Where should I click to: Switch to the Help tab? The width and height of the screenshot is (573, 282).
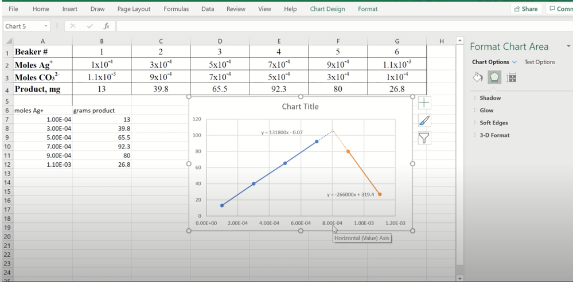point(290,9)
